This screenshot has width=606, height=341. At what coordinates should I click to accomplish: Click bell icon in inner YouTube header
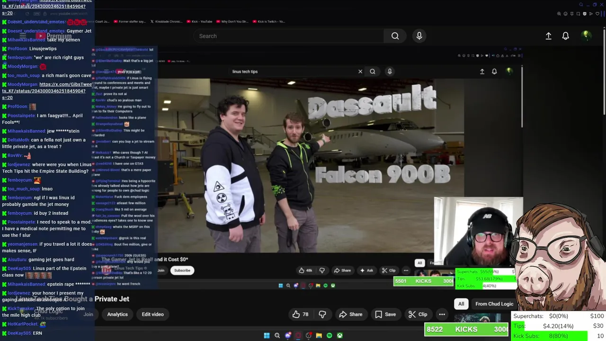coord(494,72)
